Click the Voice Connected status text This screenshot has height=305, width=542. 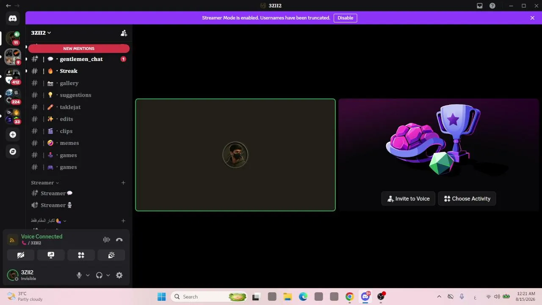point(41,236)
